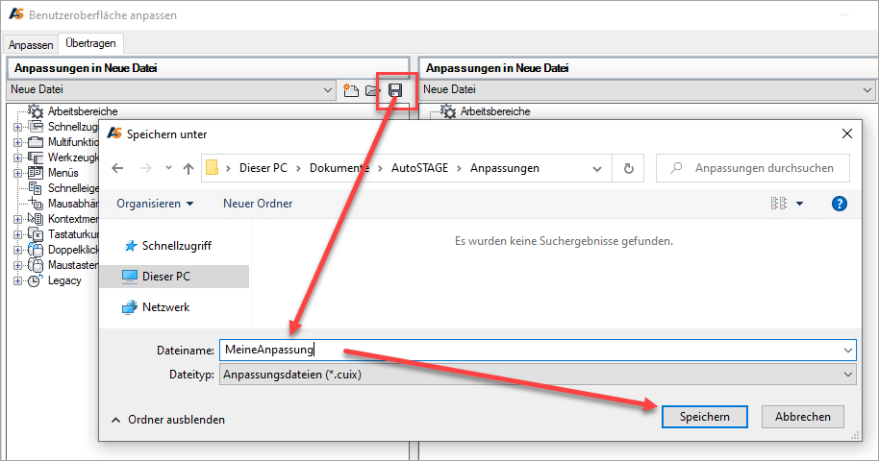This screenshot has height=461, width=879.
Task: Expand the Multifunktionsleiste tree node
Action: tap(18, 142)
